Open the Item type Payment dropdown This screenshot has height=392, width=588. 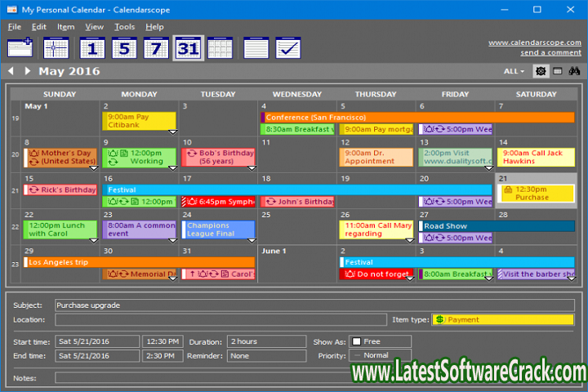502,319
